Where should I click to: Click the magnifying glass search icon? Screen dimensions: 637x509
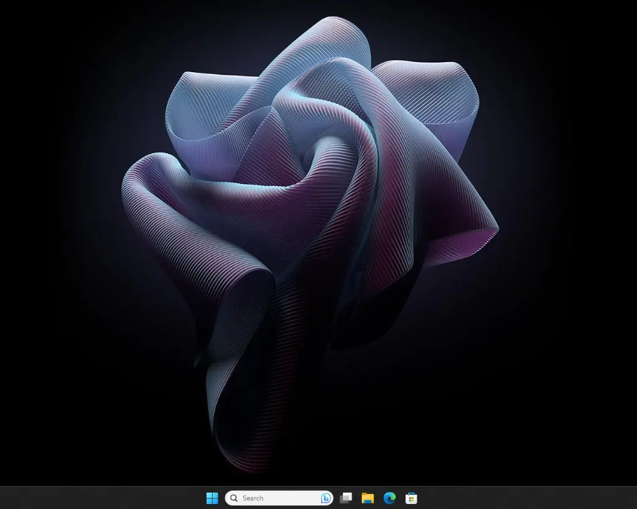tap(234, 498)
